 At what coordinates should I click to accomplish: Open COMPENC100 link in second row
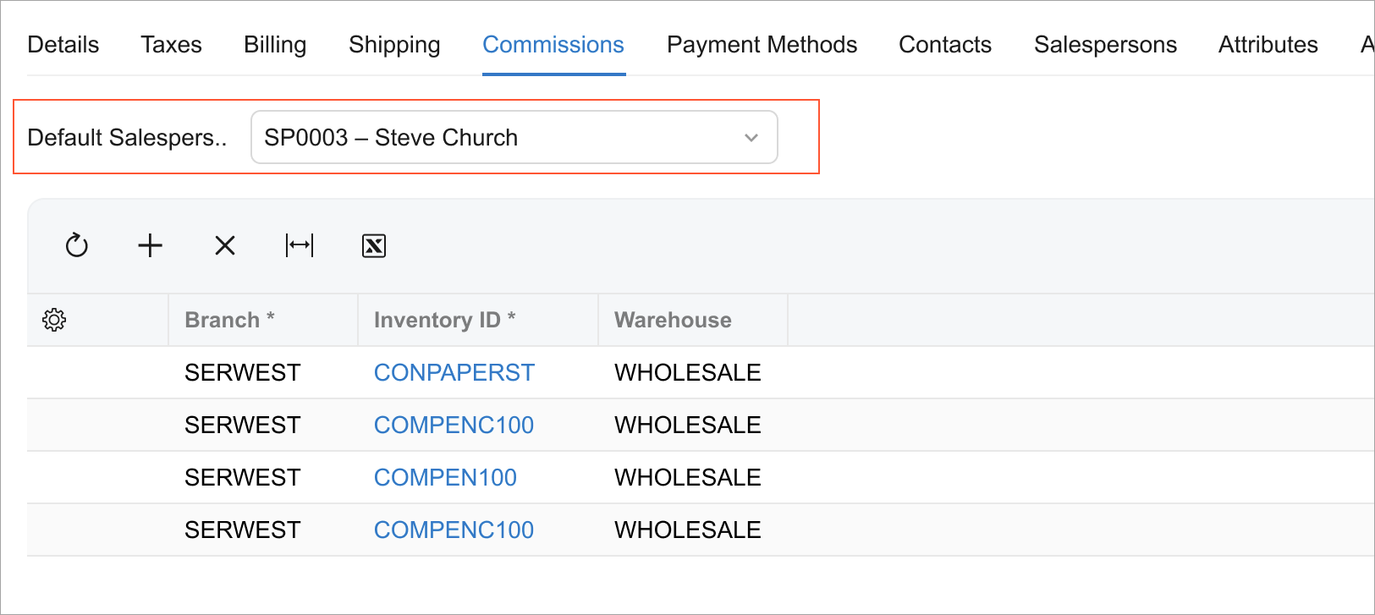(x=454, y=425)
